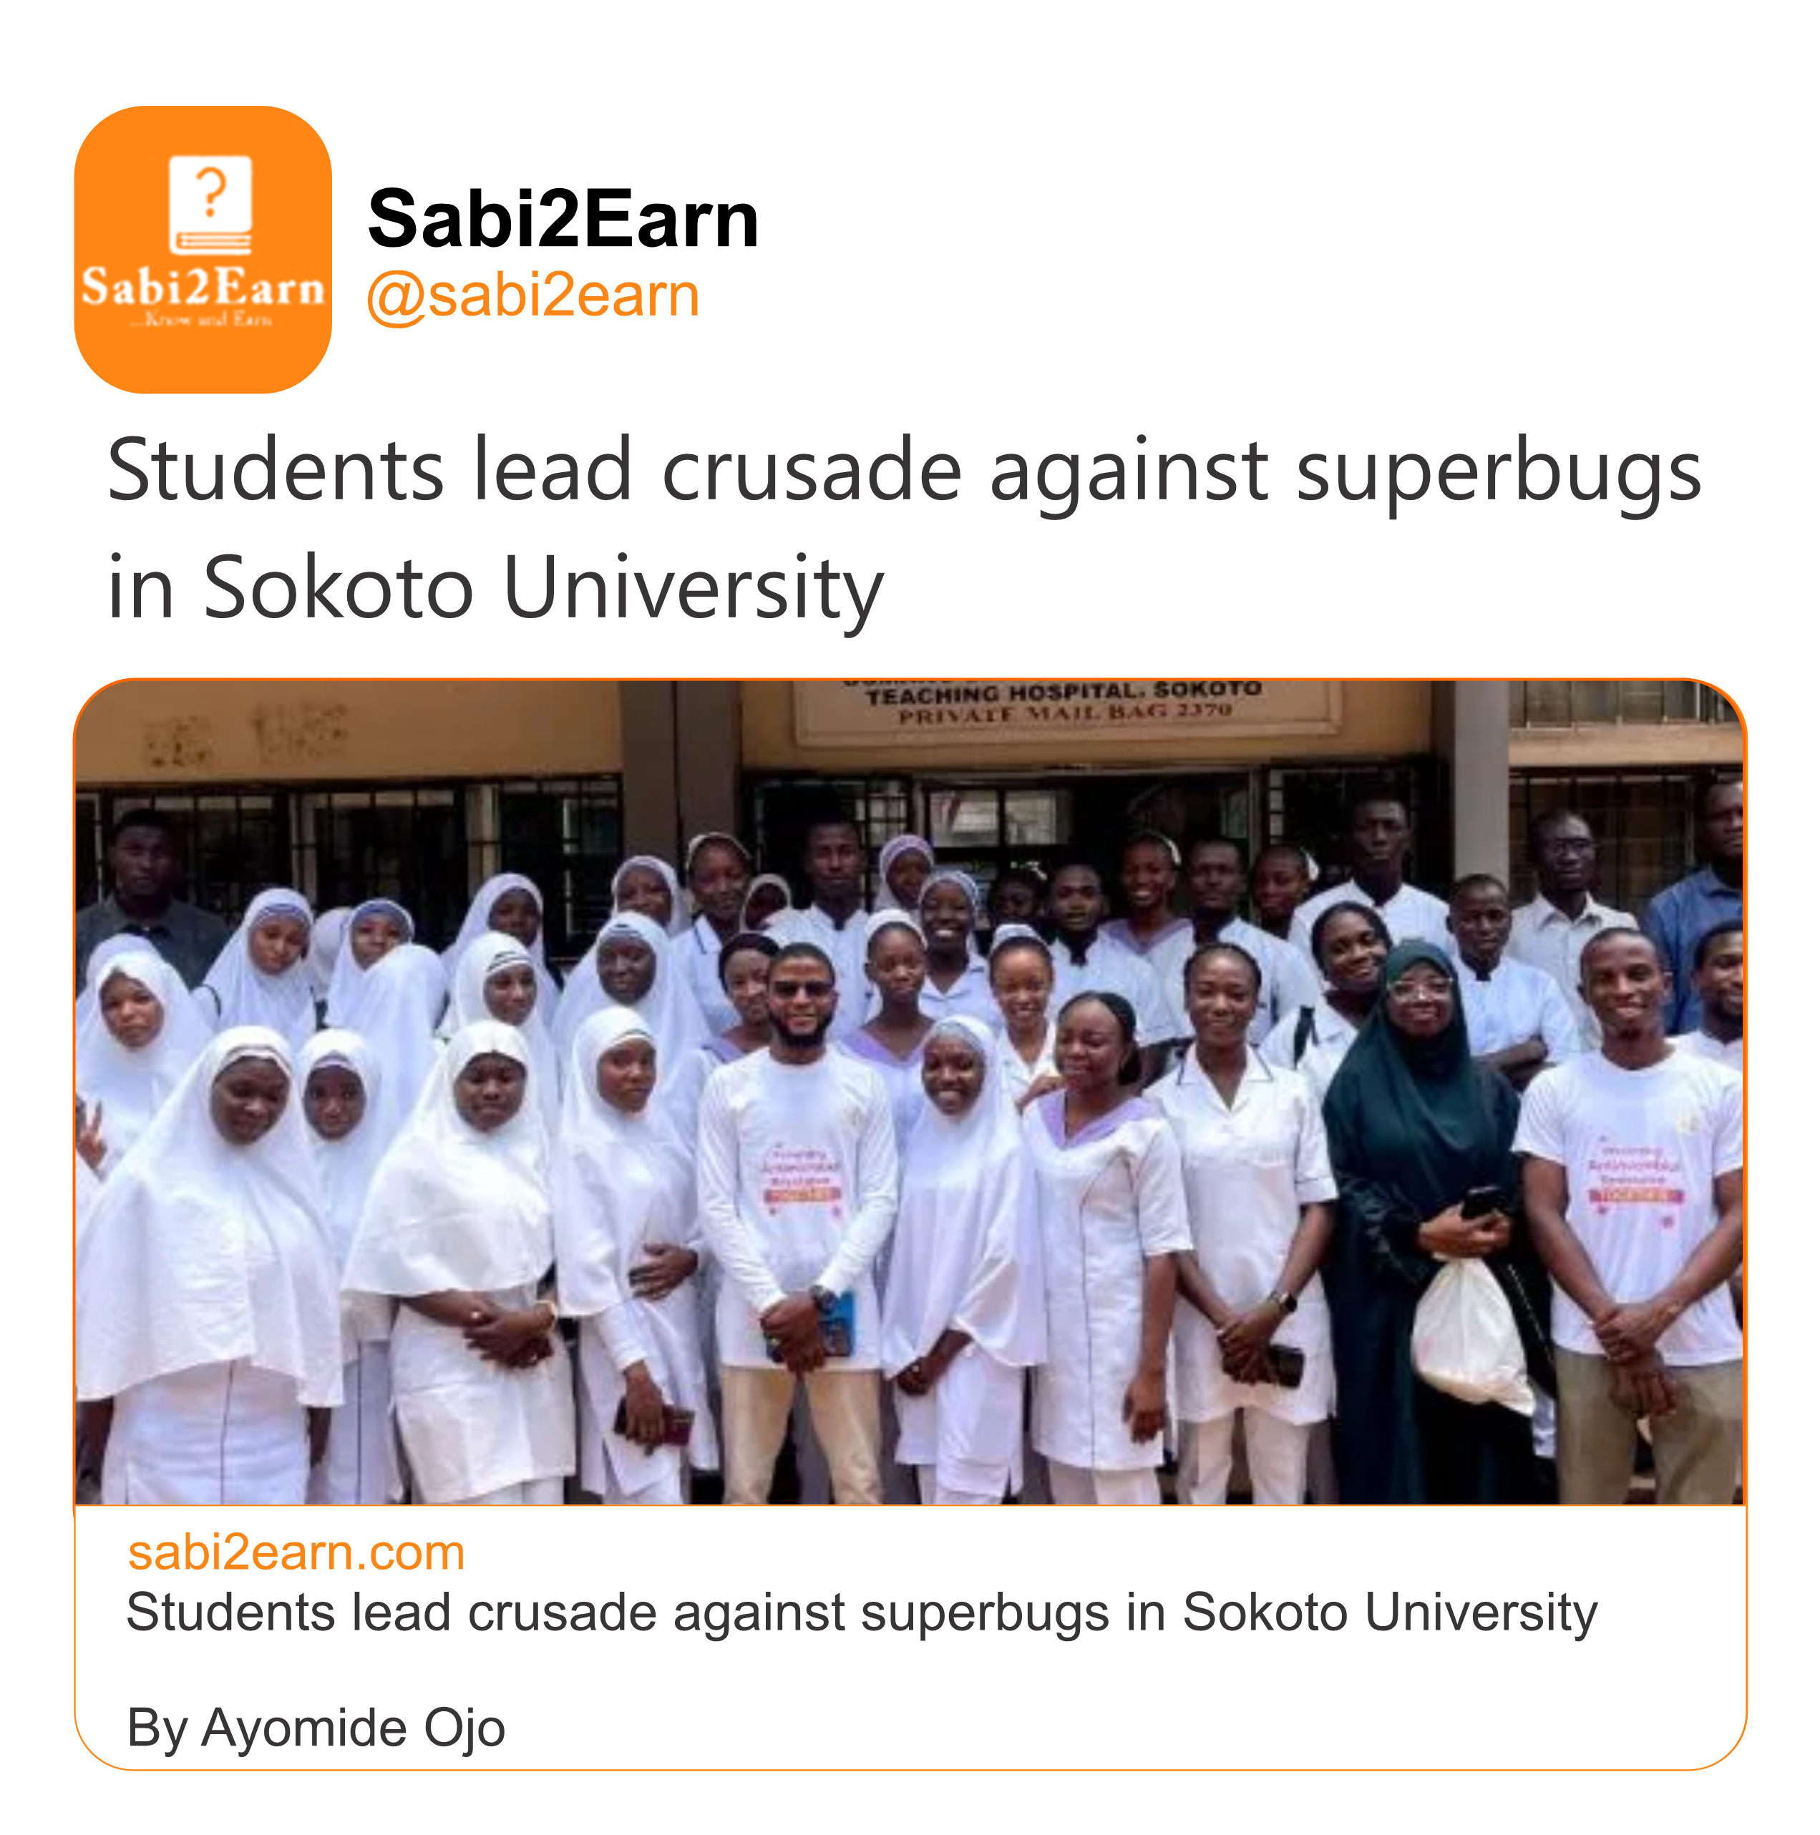Click the black phone held by hijab woman

tap(1481, 1203)
